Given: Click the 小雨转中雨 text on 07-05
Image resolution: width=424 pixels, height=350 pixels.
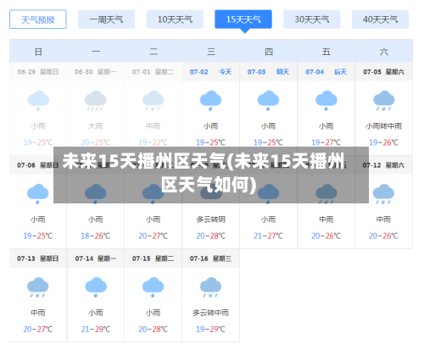Looking at the screenshot, I should point(383,126).
